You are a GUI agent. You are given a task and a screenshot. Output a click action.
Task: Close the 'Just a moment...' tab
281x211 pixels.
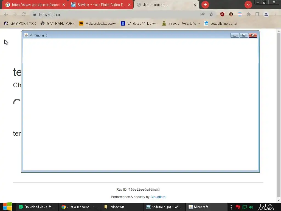tap(195, 5)
